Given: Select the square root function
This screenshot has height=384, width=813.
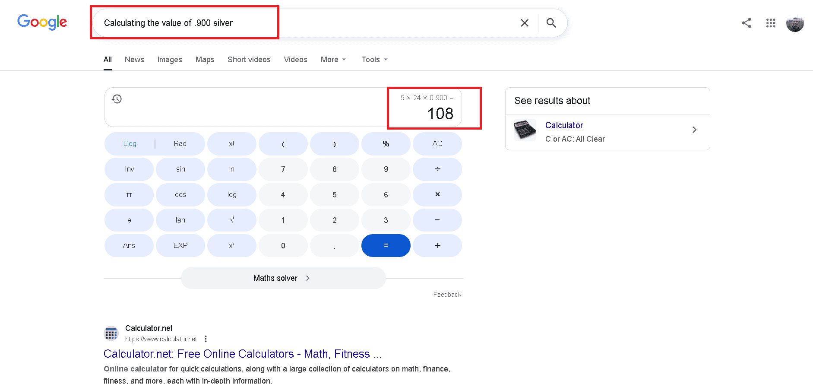Looking at the screenshot, I should point(231,220).
